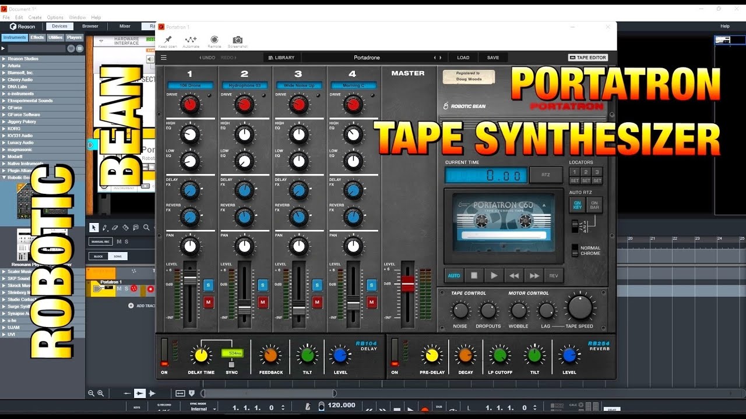
Task: Select the Effects browser tab
Action: (37, 37)
